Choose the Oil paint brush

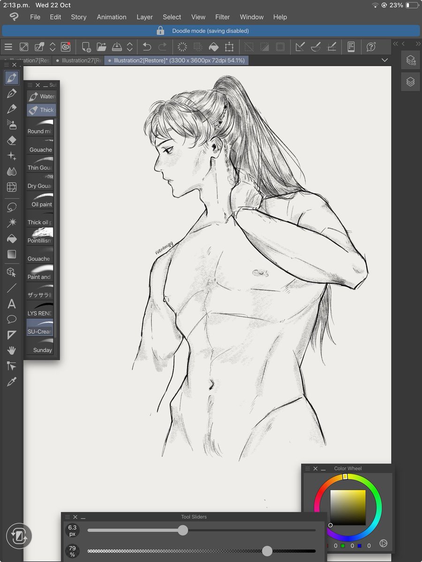click(x=40, y=200)
